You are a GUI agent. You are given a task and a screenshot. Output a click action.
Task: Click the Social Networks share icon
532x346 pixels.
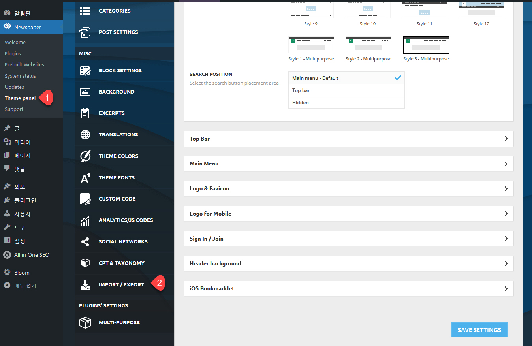(85, 242)
